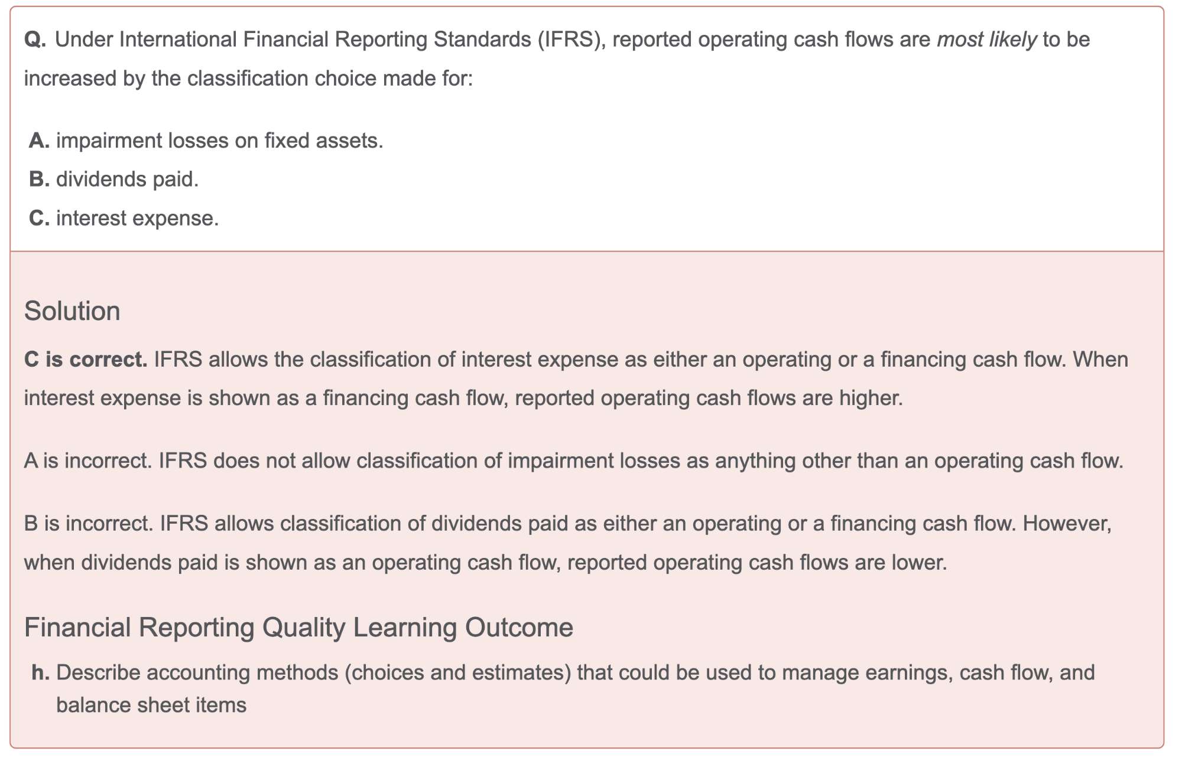
Task: Click the "B is incorrect" explanation start
Action: point(89,524)
